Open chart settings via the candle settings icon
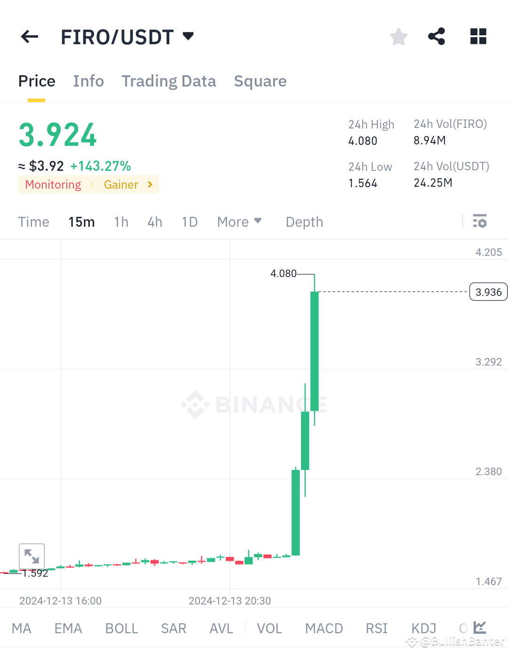Image resolution: width=508 pixels, height=652 pixels. 480,221
